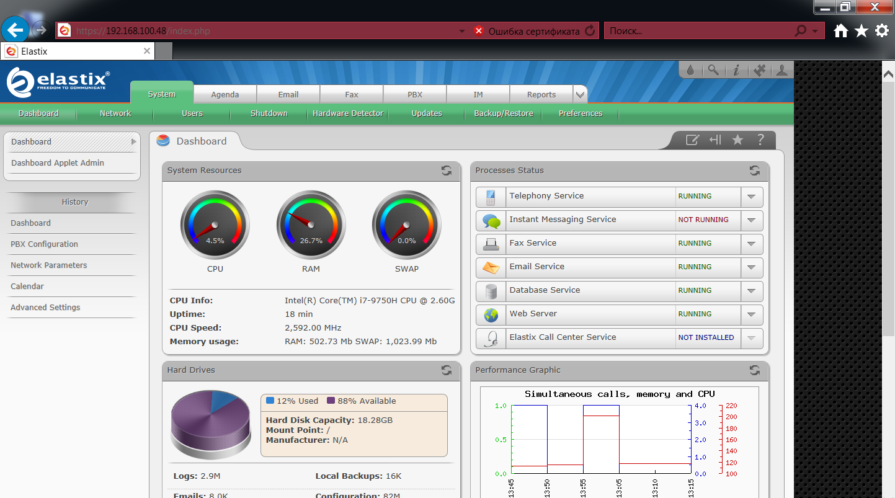Viewport: 895px width, 498px height.
Task: Click the Database Service cylinder icon
Action: 491,291
